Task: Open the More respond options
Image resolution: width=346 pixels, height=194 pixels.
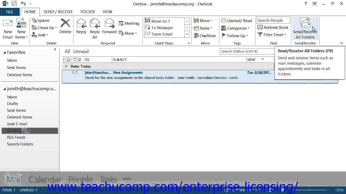Action: pos(128,33)
